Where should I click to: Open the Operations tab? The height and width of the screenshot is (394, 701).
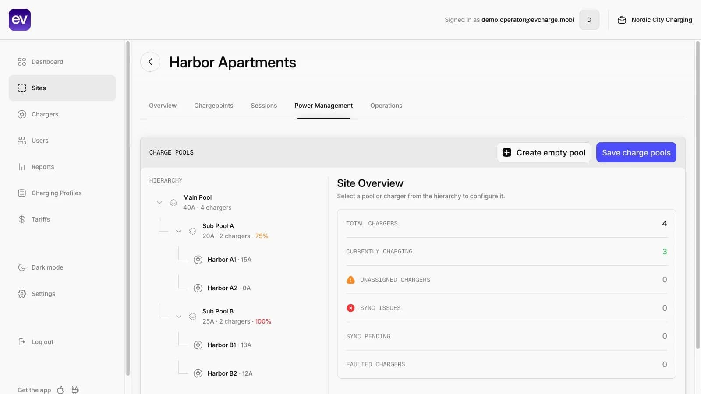coord(386,106)
